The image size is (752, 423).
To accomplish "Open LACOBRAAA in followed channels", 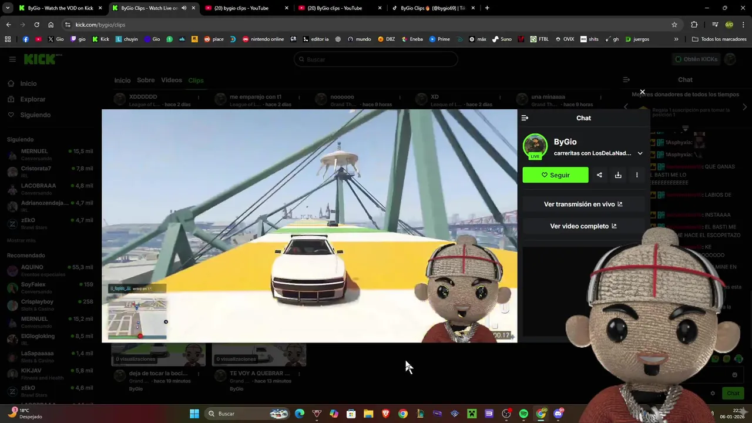I will pyautogui.click(x=50, y=189).
